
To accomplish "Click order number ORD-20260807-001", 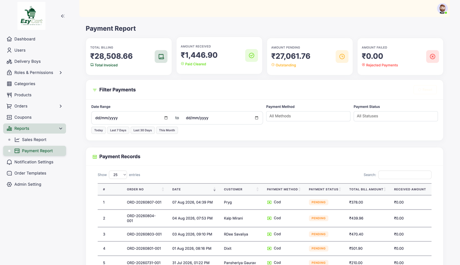I will tap(144, 202).
